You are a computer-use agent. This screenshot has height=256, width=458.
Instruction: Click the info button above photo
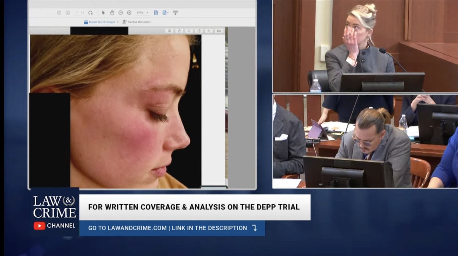(x=169, y=31)
